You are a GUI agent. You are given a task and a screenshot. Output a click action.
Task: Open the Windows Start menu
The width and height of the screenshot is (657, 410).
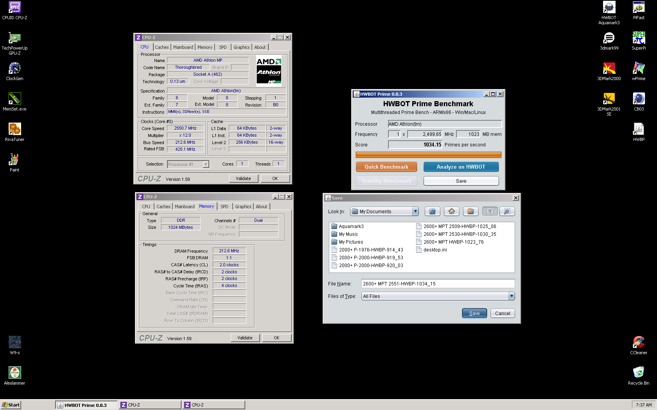tap(11, 405)
